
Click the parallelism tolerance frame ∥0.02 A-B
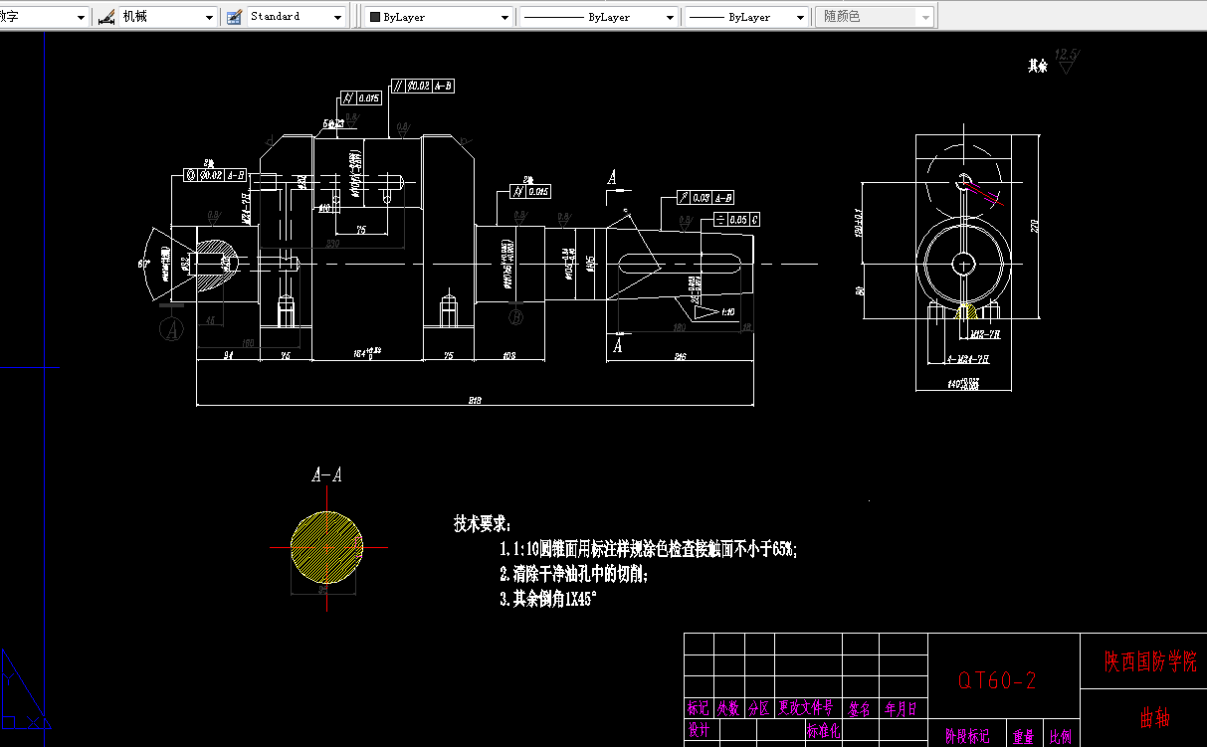point(422,86)
